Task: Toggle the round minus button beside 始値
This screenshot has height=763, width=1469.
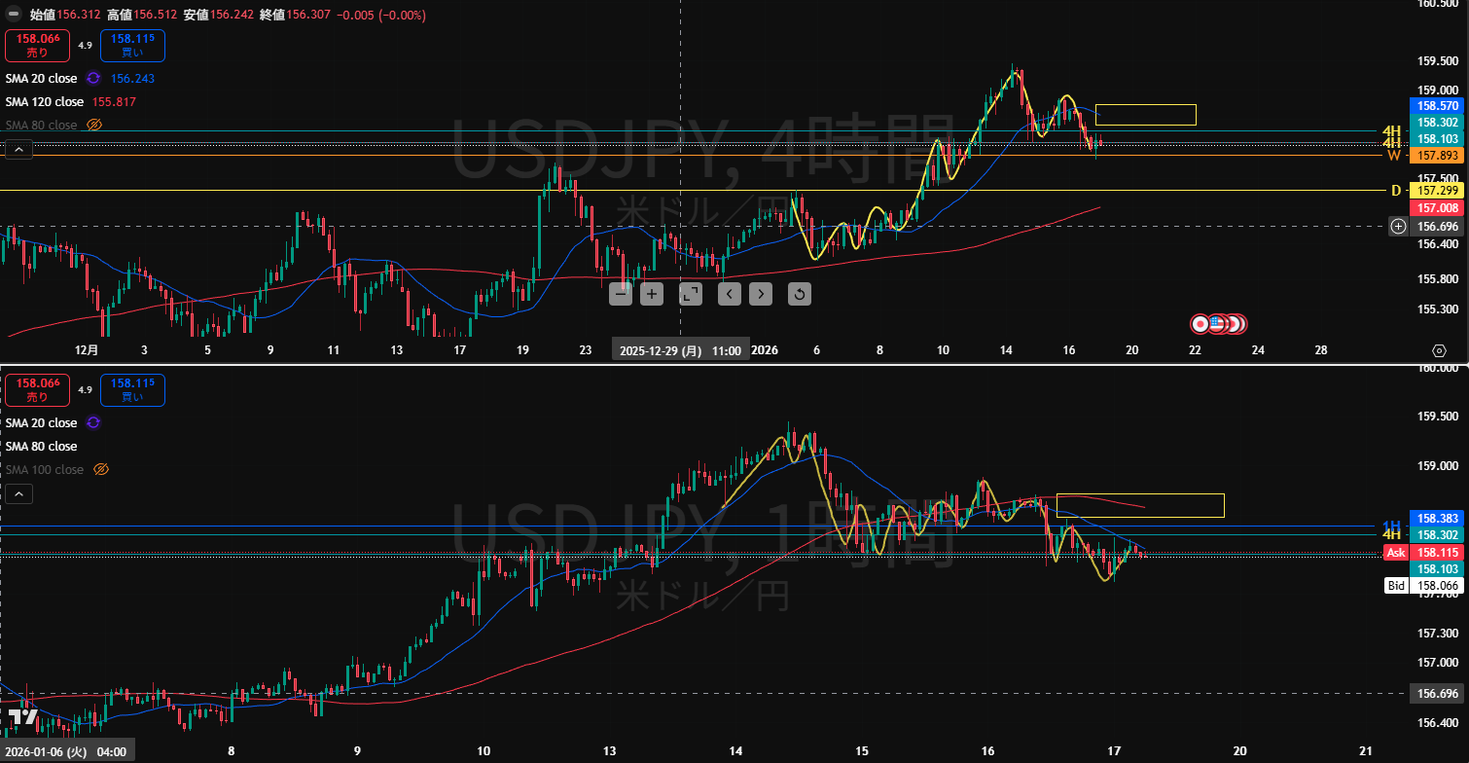Action: click(15, 16)
